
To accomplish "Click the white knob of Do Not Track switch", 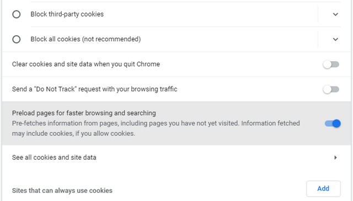I will [327, 89].
